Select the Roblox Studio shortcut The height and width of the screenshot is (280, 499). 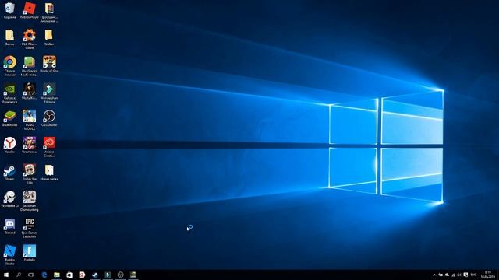[9, 255]
